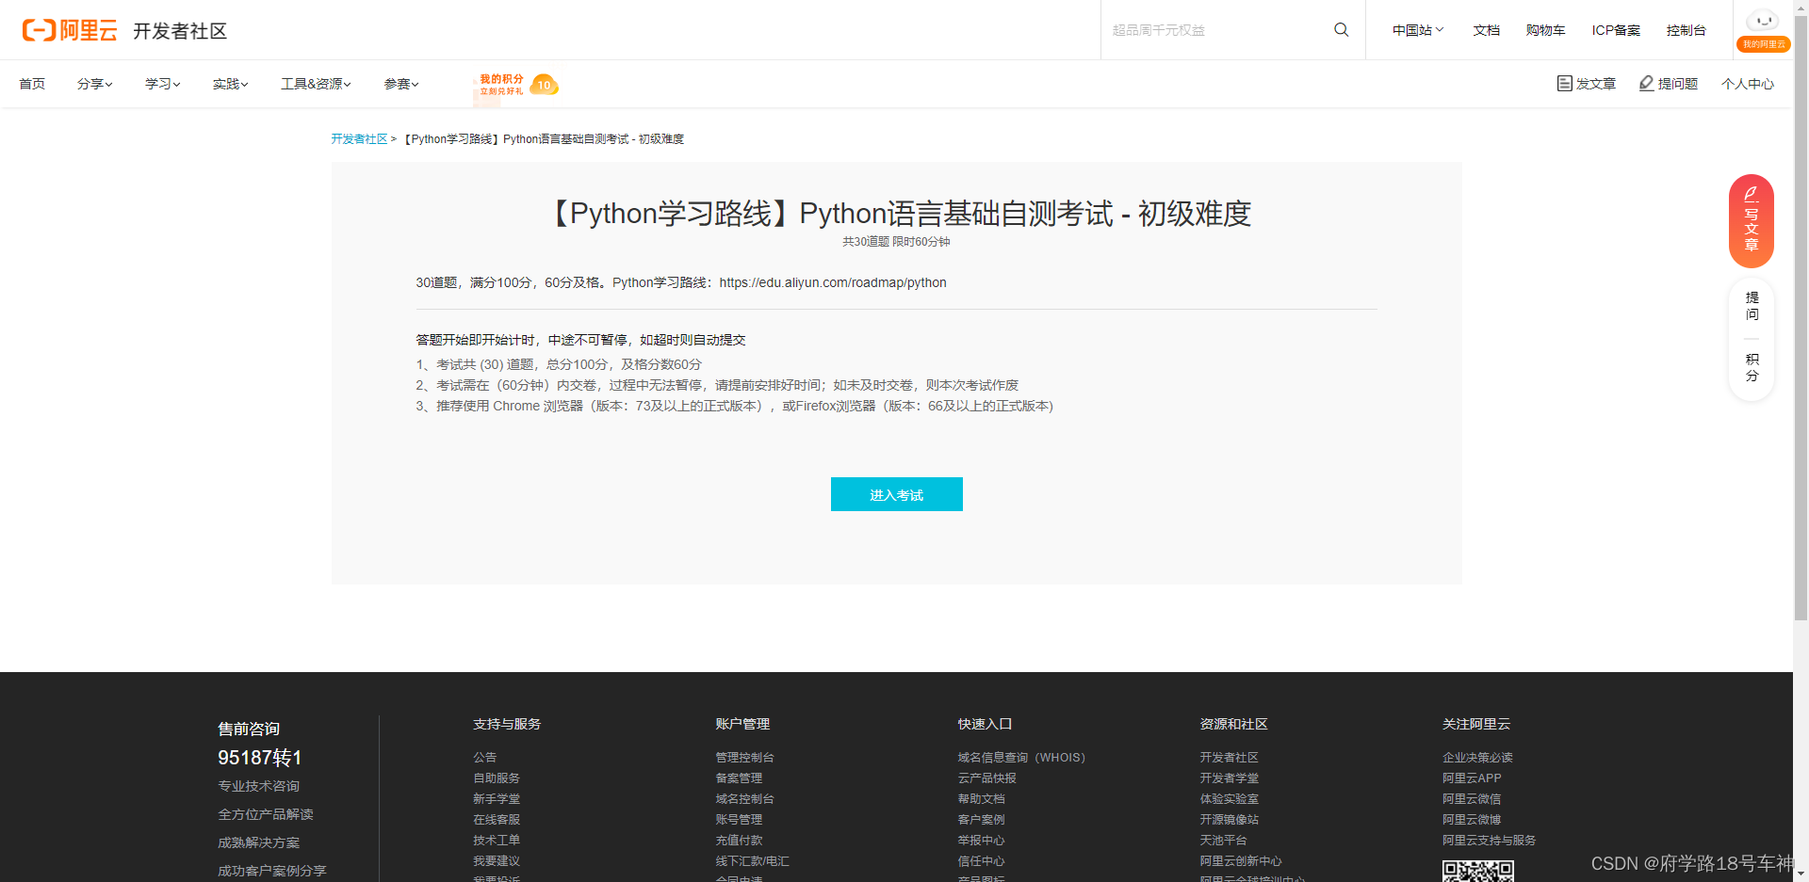Open 企业决策必读 footer link
Viewport: 1809px width, 882px height.
1477,757
